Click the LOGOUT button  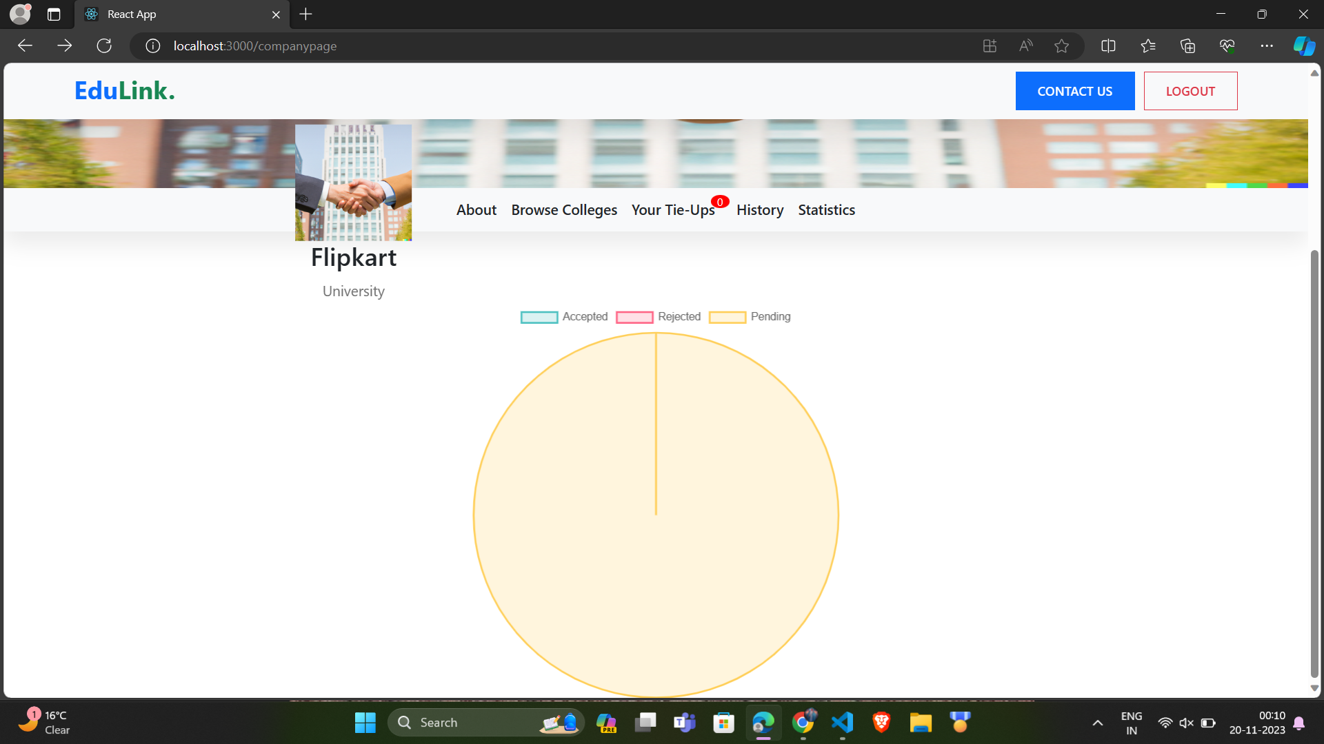pos(1190,91)
